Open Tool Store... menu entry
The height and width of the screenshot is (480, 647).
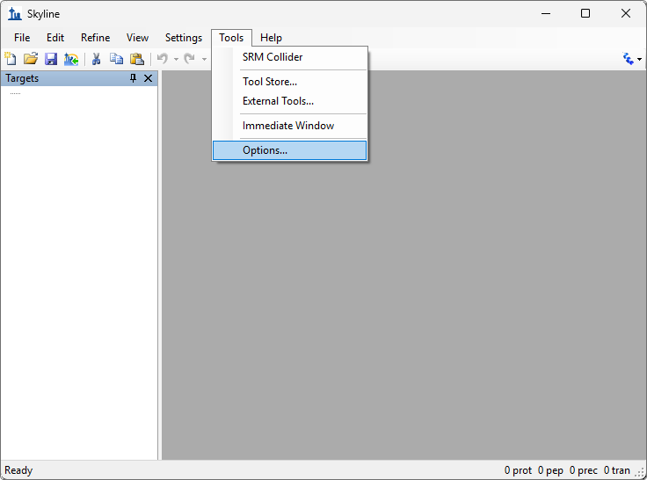(x=270, y=82)
